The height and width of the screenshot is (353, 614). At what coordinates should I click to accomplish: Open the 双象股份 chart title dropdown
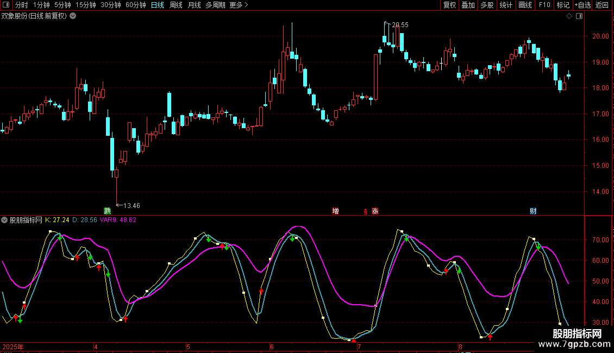click(73, 16)
